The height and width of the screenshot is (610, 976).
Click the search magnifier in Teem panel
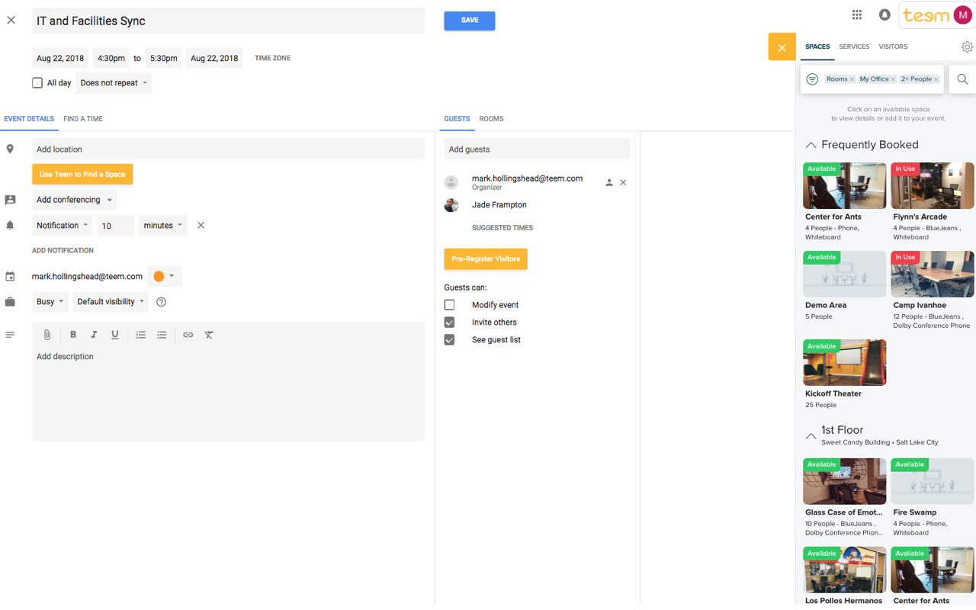pos(962,79)
